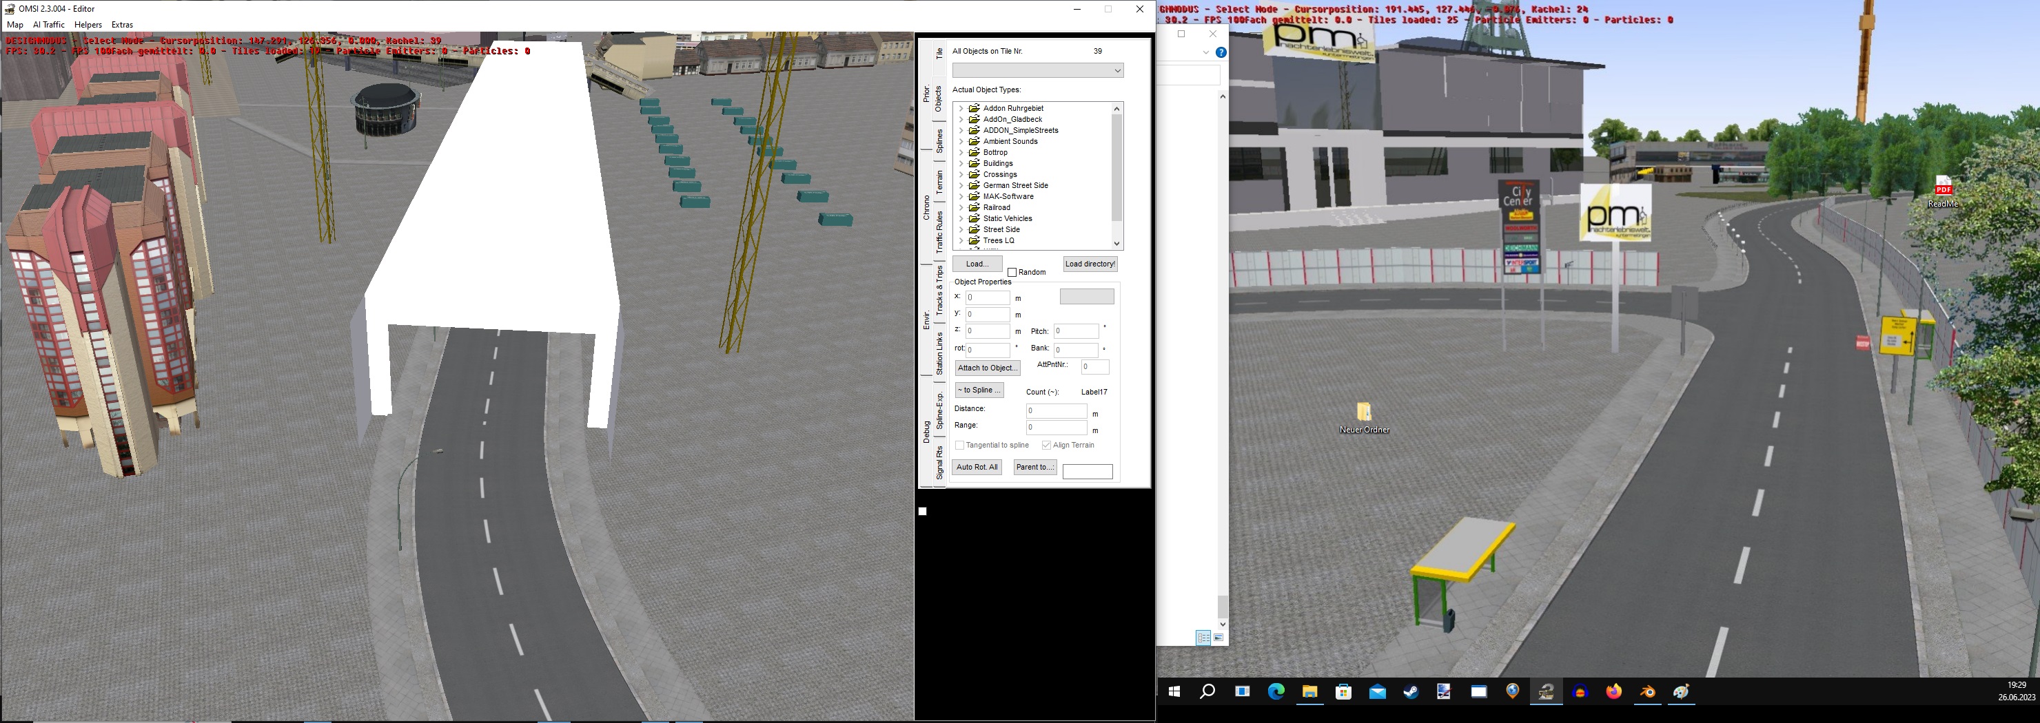Screen dimensions: 2040x723
Task: Click the Load directory! button
Action: click(x=1090, y=264)
